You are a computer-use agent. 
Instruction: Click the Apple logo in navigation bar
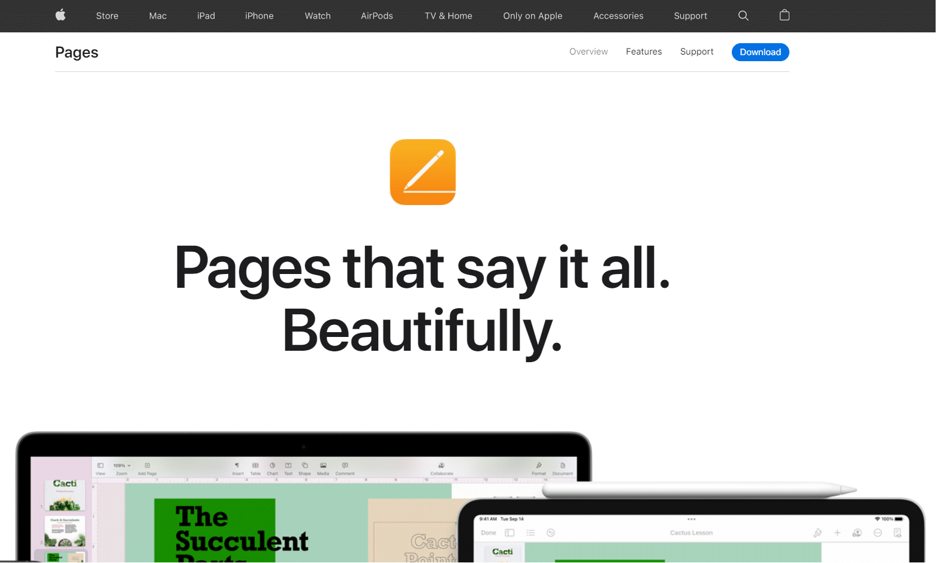(61, 16)
